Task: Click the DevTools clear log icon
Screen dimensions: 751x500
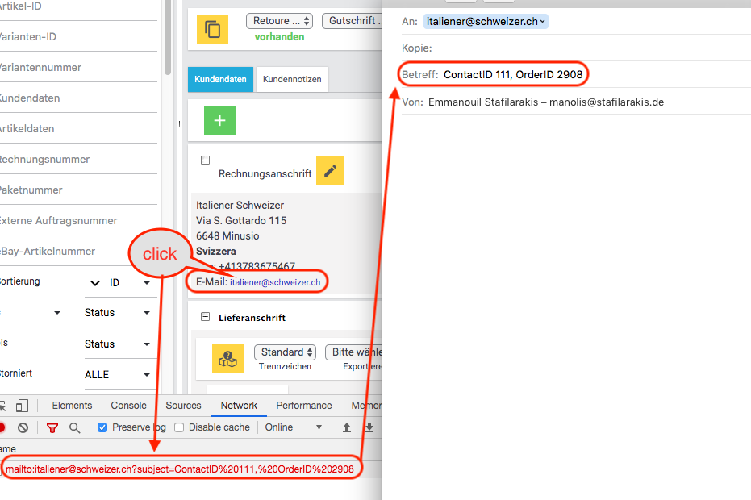Action: click(x=23, y=428)
